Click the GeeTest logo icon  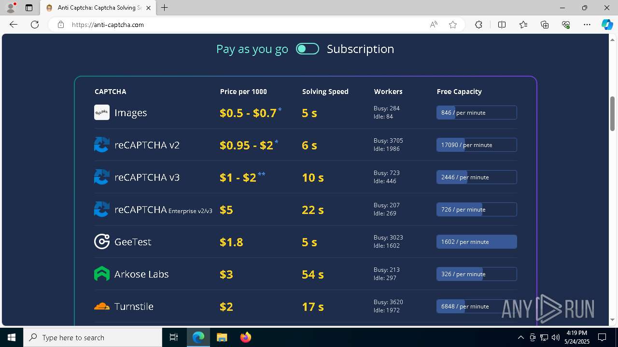[x=101, y=241]
